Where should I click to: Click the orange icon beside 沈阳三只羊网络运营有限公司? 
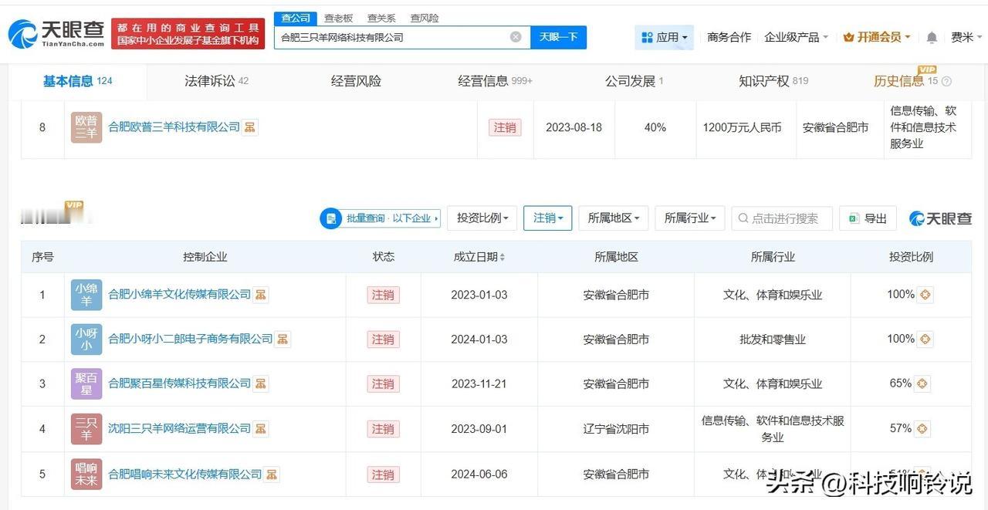pyautogui.click(x=261, y=428)
